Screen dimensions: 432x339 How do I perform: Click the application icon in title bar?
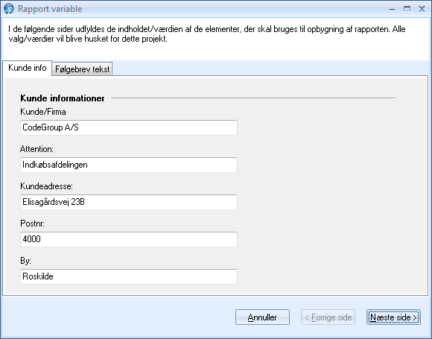[9, 9]
